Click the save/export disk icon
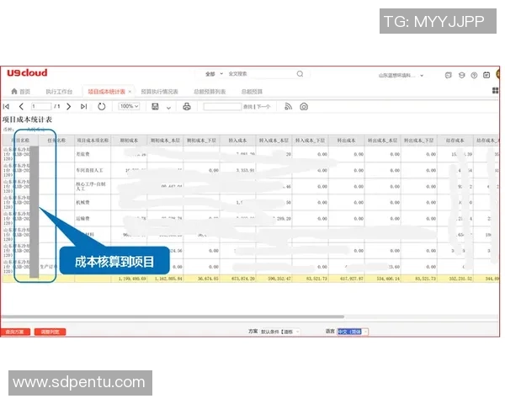 (x=155, y=106)
